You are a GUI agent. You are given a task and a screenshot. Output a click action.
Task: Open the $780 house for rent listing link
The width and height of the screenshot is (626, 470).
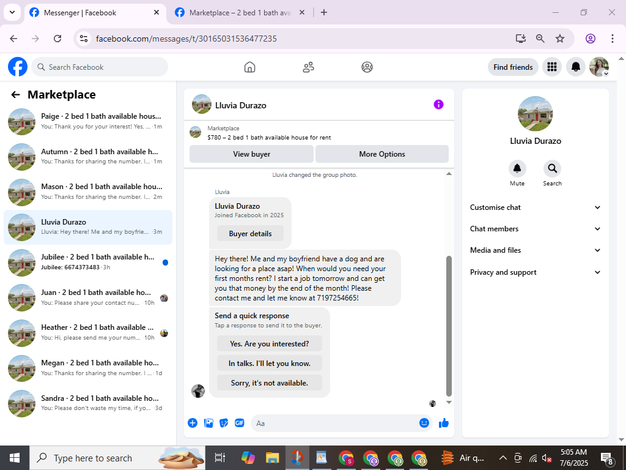point(269,138)
